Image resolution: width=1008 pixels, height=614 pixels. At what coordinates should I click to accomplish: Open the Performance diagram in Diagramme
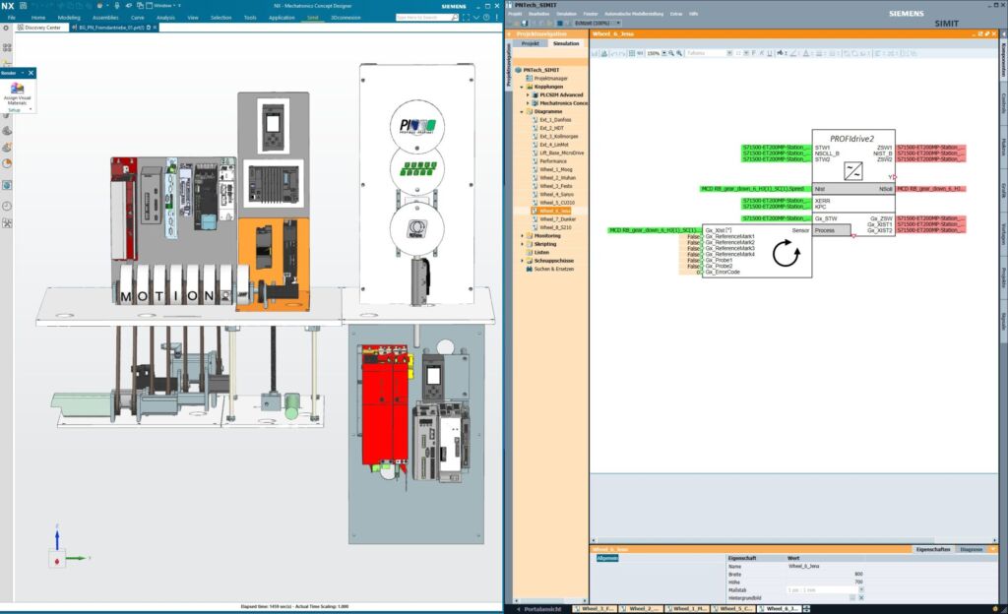pyautogui.click(x=553, y=161)
